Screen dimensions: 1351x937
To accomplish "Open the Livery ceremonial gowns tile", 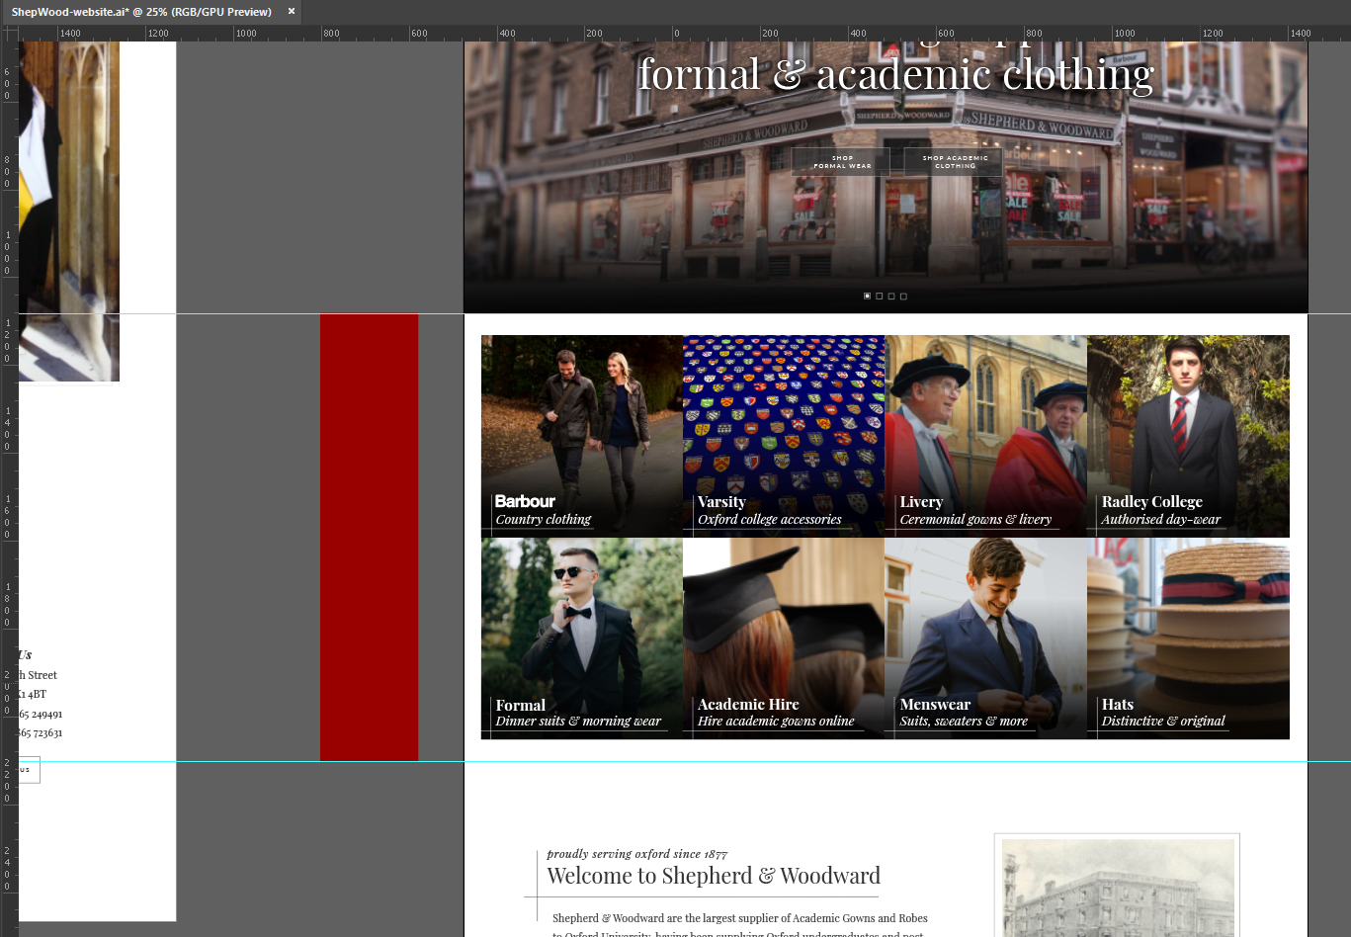I will pyautogui.click(x=985, y=436).
